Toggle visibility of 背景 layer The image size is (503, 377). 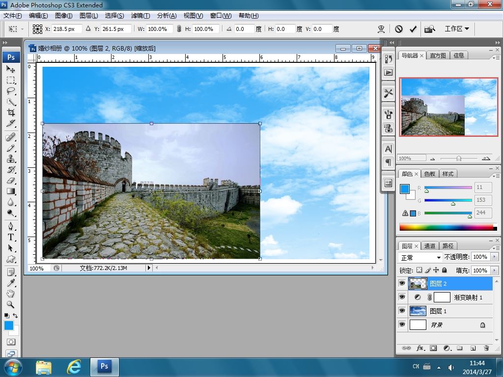click(x=402, y=324)
